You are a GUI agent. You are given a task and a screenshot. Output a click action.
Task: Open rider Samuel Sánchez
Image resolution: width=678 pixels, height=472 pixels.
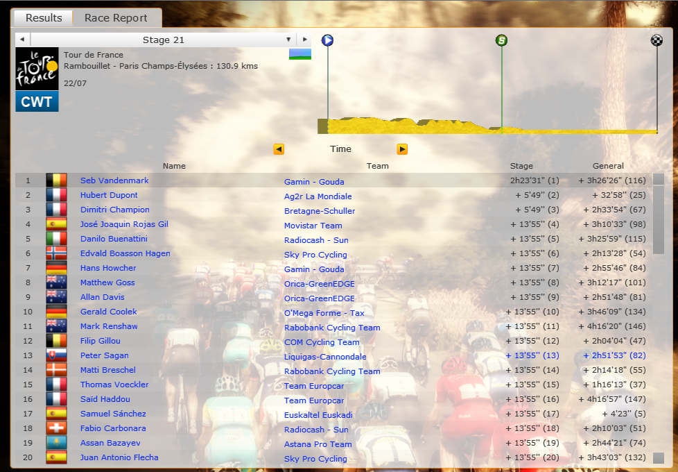[x=113, y=414]
